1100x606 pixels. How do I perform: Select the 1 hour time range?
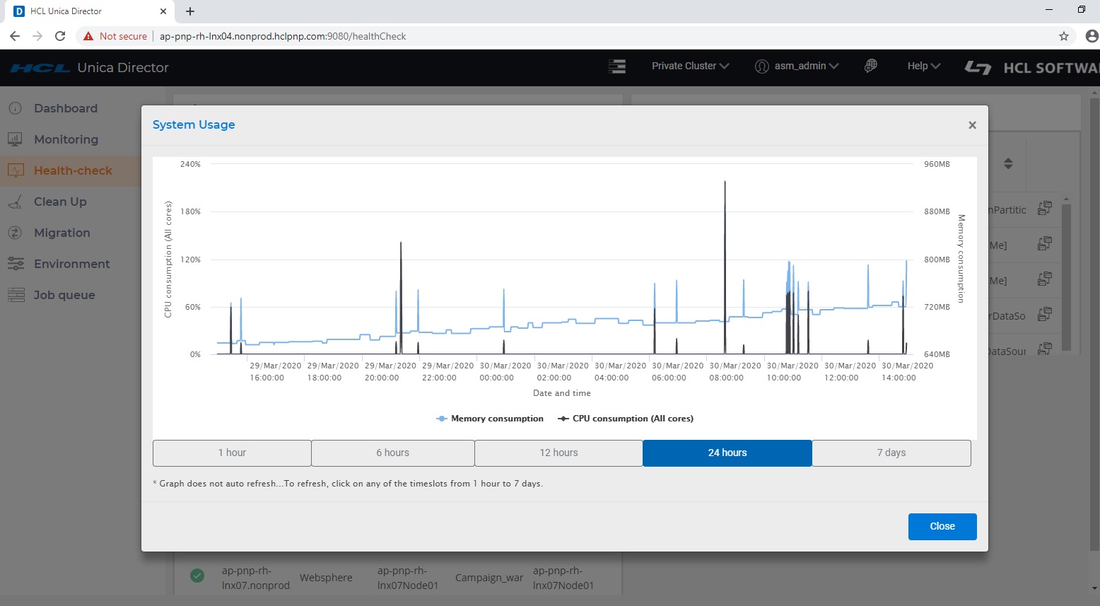pyautogui.click(x=232, y=453)
